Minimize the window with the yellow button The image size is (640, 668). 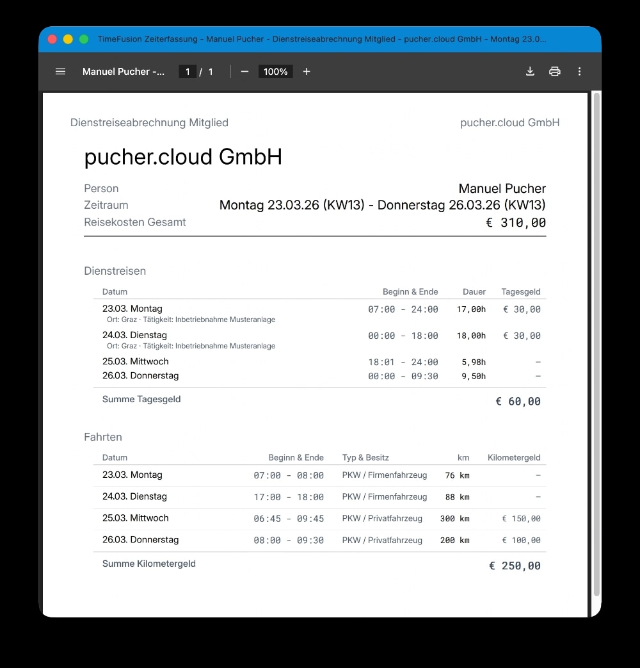tap(68, 39)
